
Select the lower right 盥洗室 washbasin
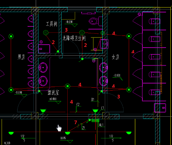click(x=103, y=81)
